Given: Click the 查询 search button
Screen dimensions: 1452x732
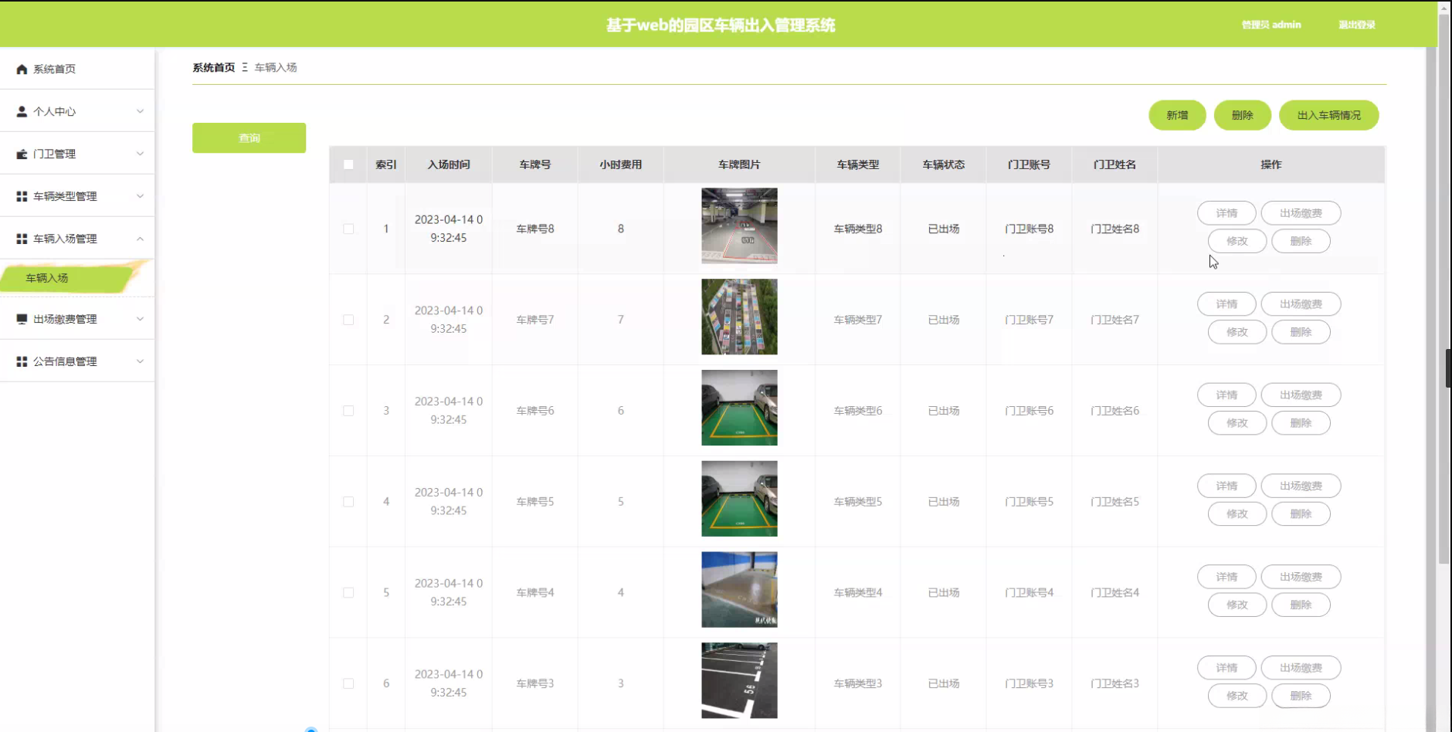Looking at the screenshot, I should pos(249,137).
